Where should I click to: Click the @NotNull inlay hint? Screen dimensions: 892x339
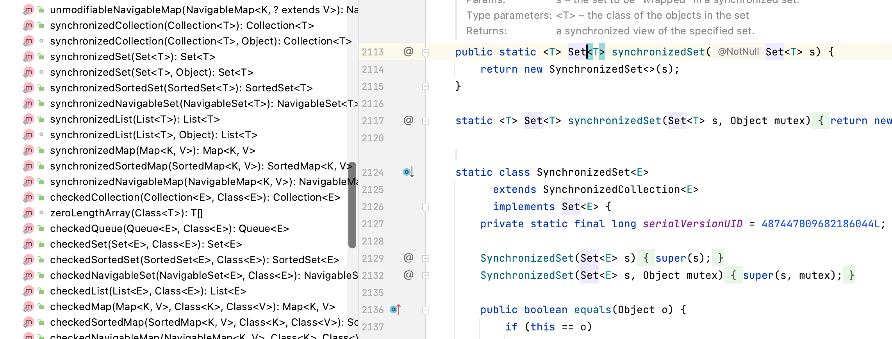[738, 52]
